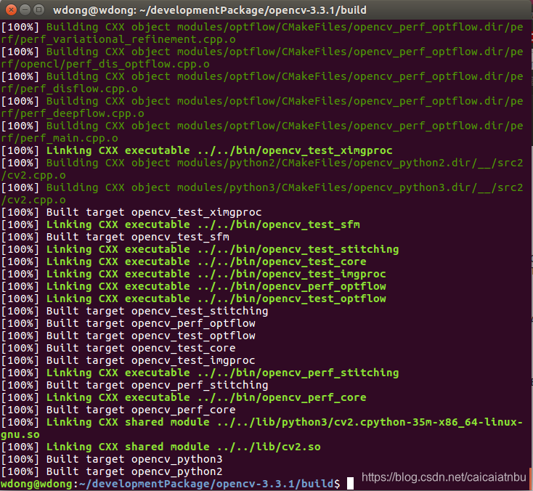Viewport: 533px width, 491px height.
Task: Click 'Linking CXX executable ../../bin/opencv_perf_stitching' line
Action: pos(200,373)
